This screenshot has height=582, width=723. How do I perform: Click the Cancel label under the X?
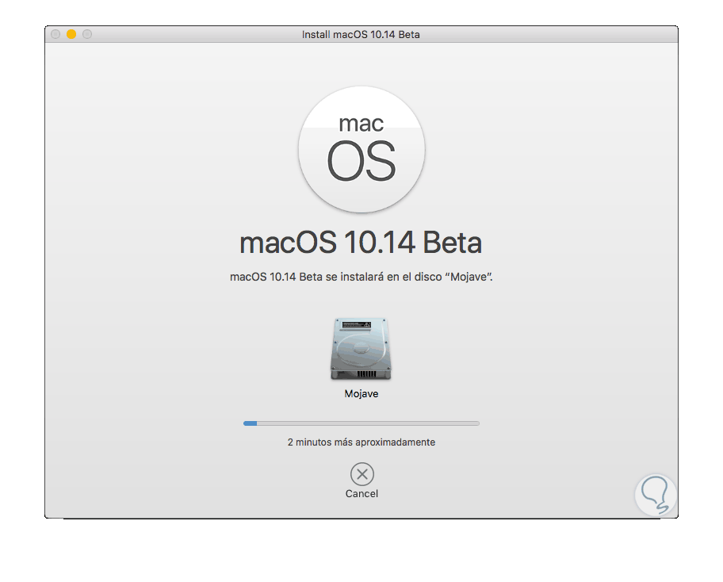tap(361, 493)
